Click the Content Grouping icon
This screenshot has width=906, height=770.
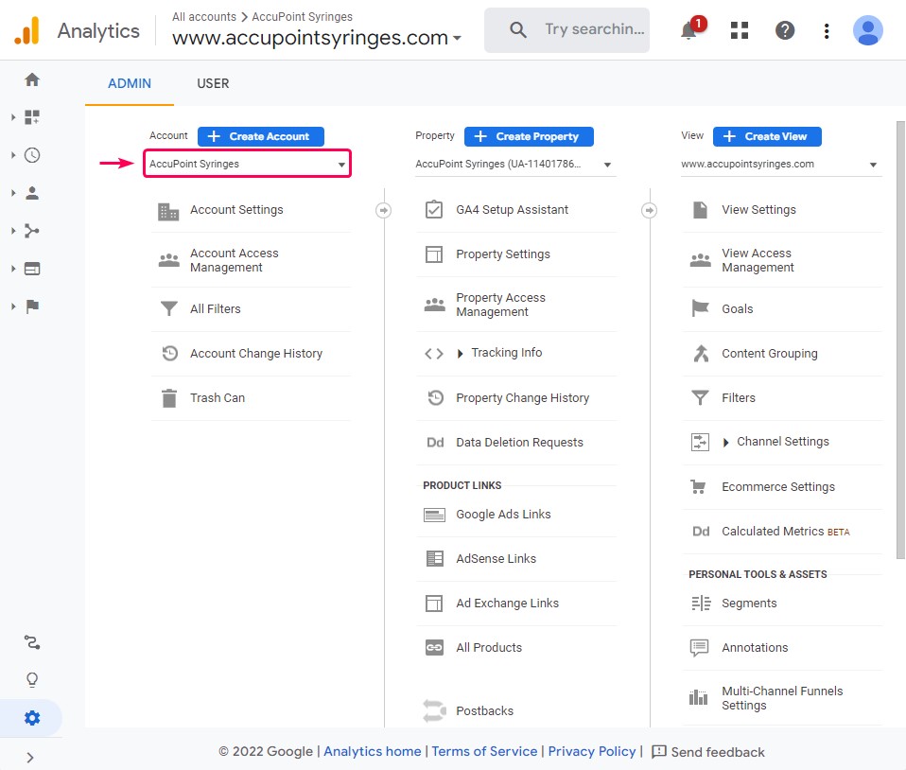(x=701, y=353)
